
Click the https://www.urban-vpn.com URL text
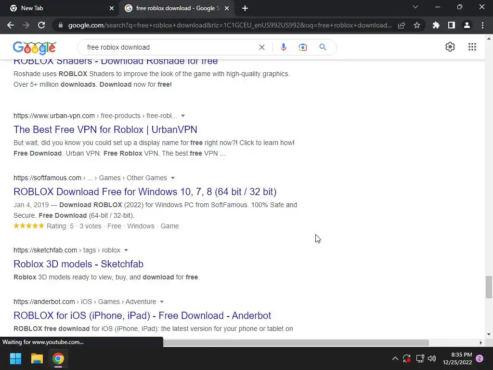[x=54, y=116]
